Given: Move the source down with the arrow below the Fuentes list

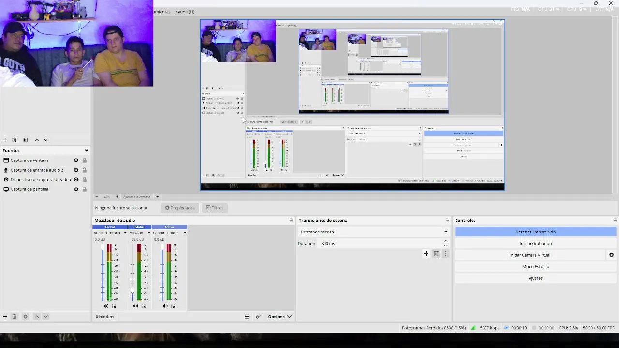Looking at the screenshot, I should 45,317.
